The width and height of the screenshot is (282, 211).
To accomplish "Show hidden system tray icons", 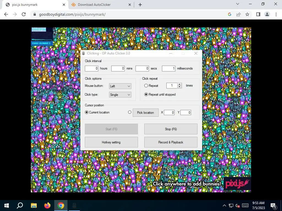I will (224, 206).
